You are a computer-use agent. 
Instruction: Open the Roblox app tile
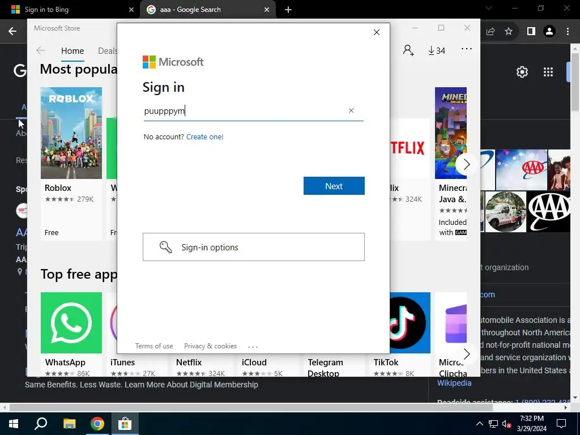point(71,164)
